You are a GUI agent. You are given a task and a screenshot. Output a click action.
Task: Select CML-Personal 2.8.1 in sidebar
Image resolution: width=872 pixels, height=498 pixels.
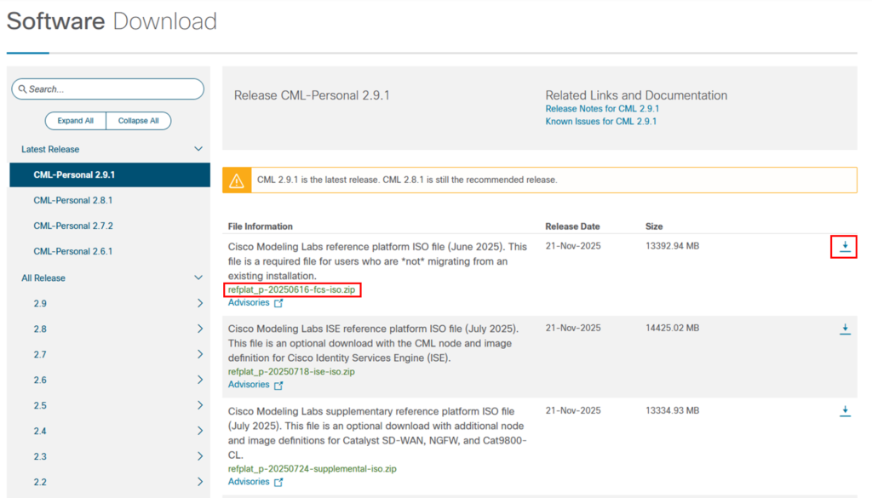[x=73, y=201]
